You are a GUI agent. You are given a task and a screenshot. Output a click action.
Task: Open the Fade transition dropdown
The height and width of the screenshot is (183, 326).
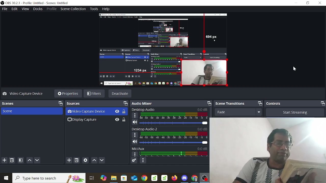click(238, 112)
